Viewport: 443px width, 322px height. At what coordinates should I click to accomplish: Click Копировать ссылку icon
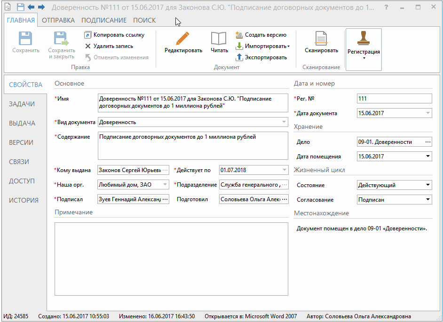[88, 35]
